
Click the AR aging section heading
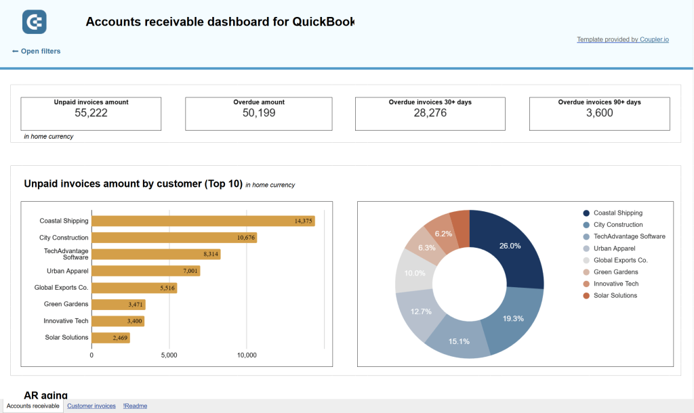pos(45,395)
